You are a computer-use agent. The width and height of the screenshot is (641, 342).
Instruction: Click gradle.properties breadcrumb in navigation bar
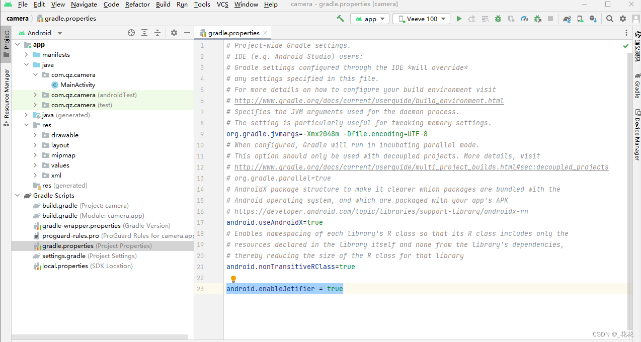click(x=66, y=19)
